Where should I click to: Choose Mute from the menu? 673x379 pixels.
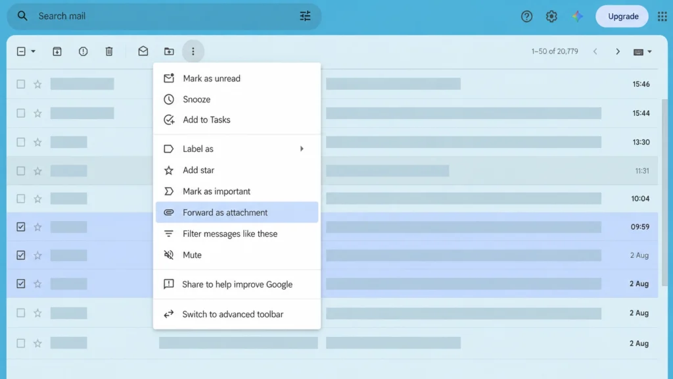pyautogui.click(x=237, y=255)
